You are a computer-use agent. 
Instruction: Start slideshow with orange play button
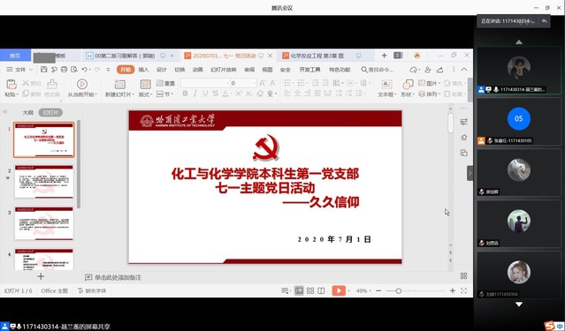339,290
